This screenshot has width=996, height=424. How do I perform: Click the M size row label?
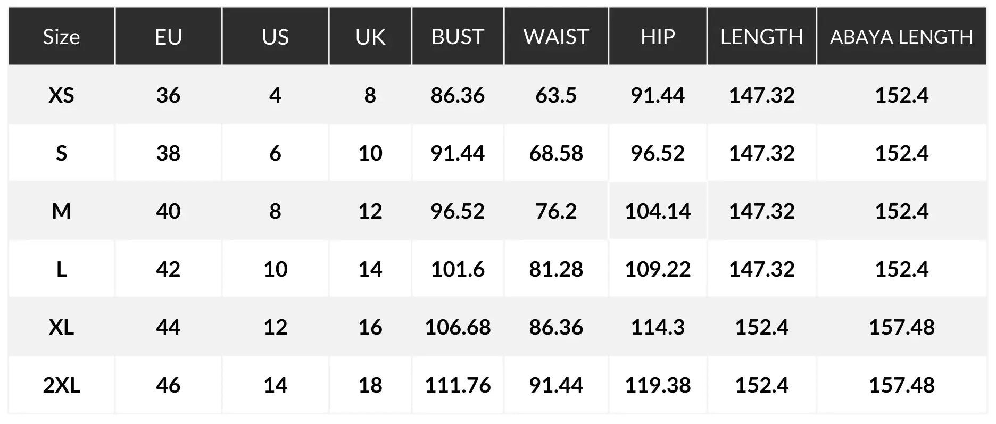(x=61, y=211)
